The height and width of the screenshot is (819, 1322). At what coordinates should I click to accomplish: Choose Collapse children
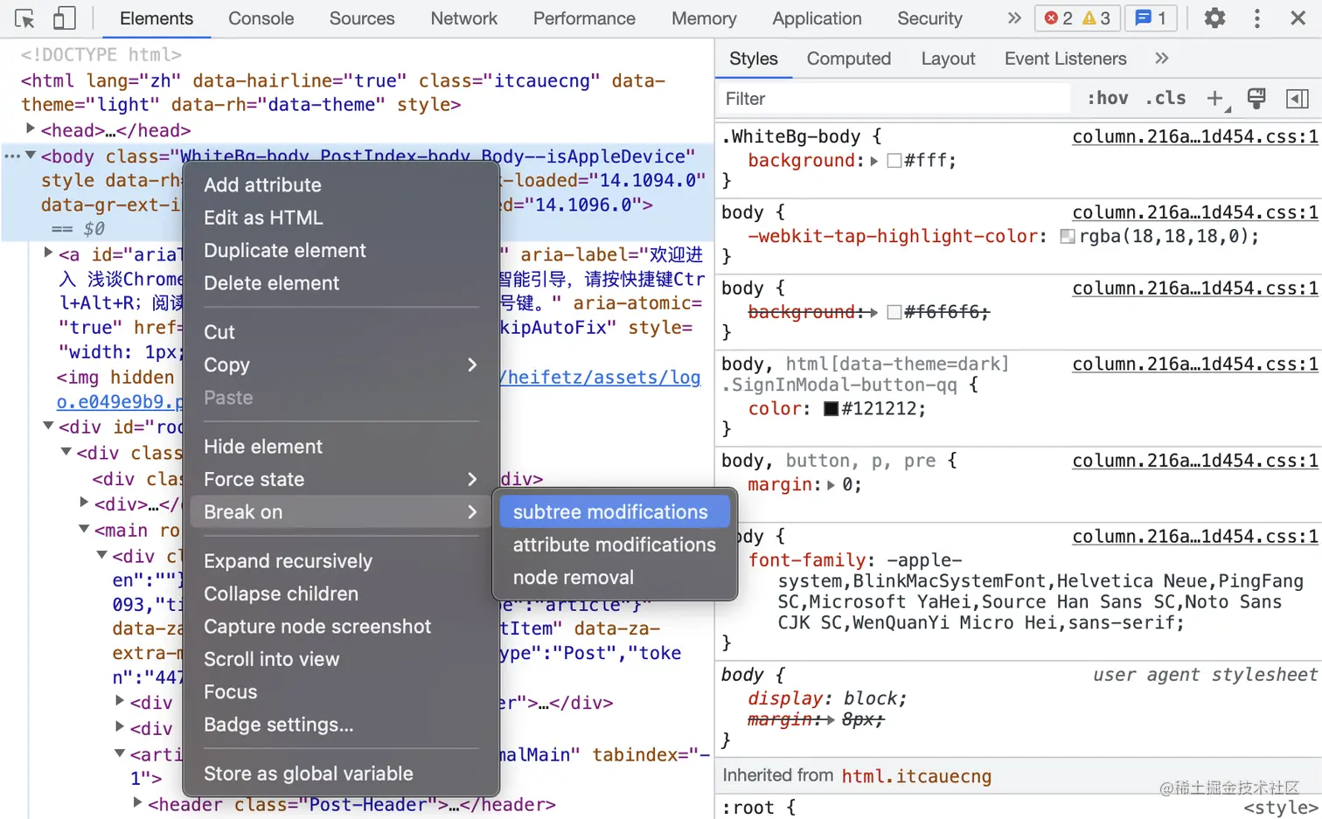pos(341,594)
